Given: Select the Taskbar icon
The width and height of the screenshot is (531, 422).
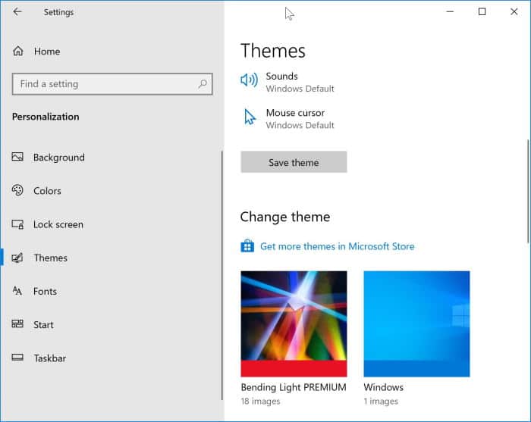Looking at the screenshot, I should 17,357.
